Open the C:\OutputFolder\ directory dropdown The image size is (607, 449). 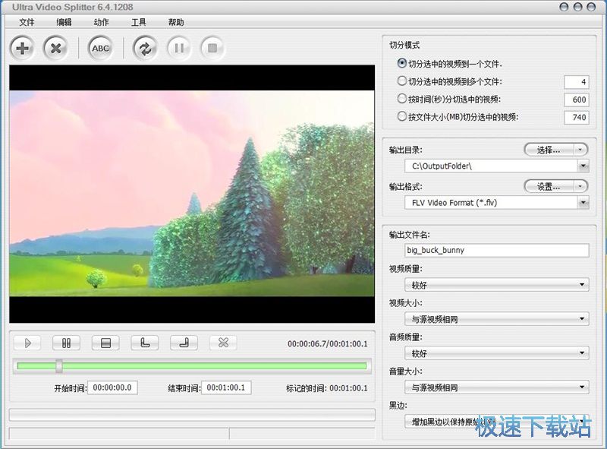click(x=583, y=166)
